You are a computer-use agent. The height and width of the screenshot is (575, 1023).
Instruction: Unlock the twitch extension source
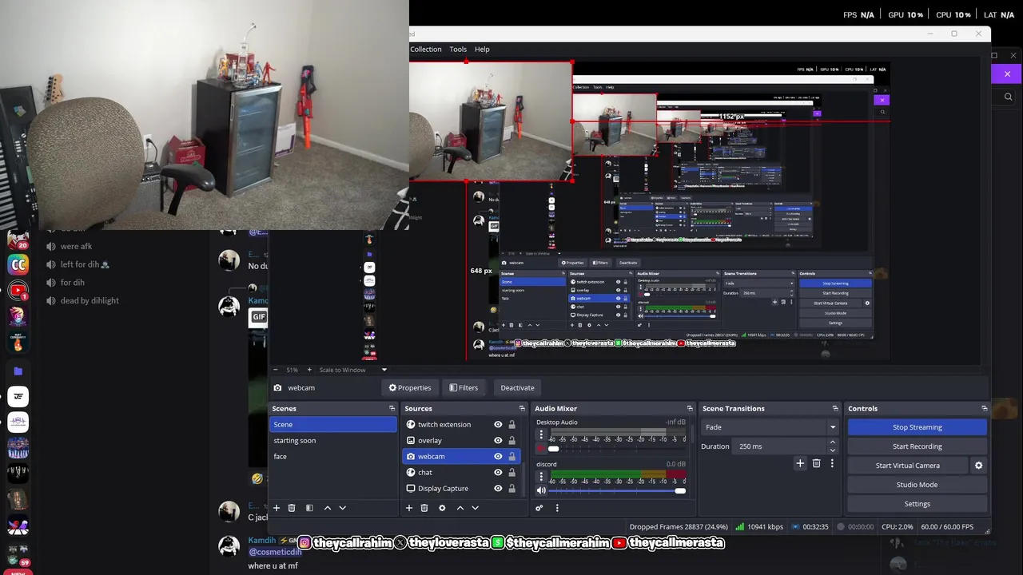click(511, 425)
